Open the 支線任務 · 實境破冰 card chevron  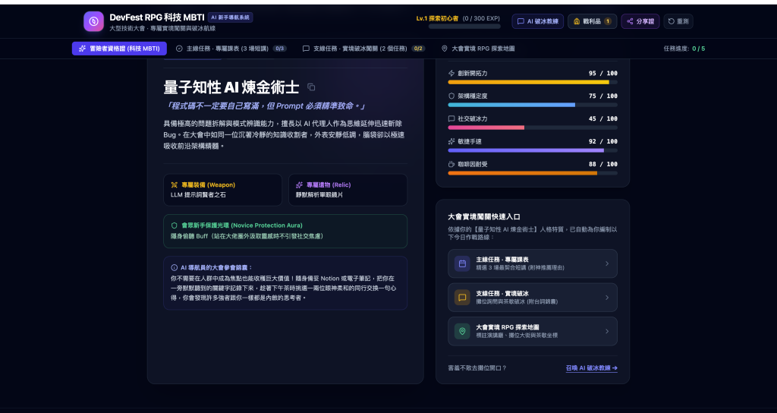607,298
